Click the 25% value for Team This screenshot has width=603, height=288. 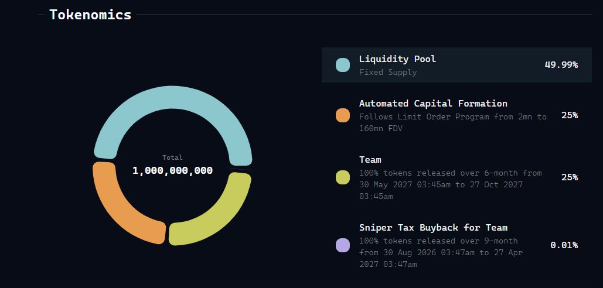point(570,177)
